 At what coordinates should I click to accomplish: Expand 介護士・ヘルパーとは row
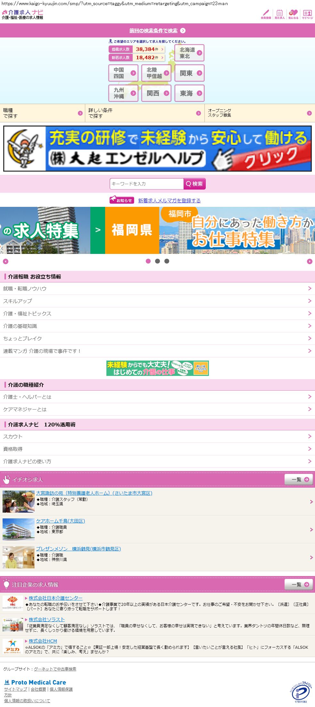157,397
